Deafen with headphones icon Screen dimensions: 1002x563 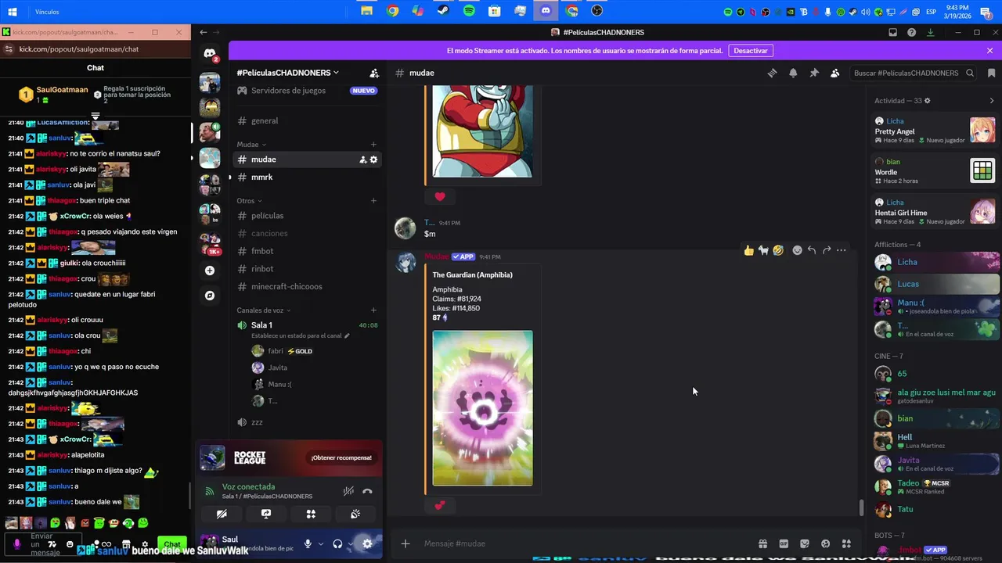(x=337, y=544)
